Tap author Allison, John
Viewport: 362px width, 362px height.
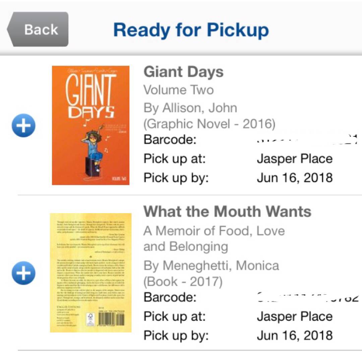pyautogui.click(x=190, y=108)
